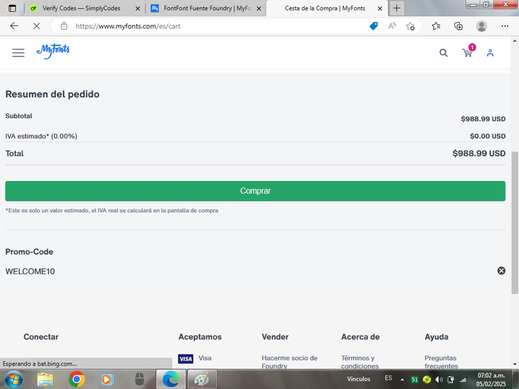Open Edge settings and more menu
Image resolution: width=519 pixels, height=389 pixels.
tap(505, 26)
